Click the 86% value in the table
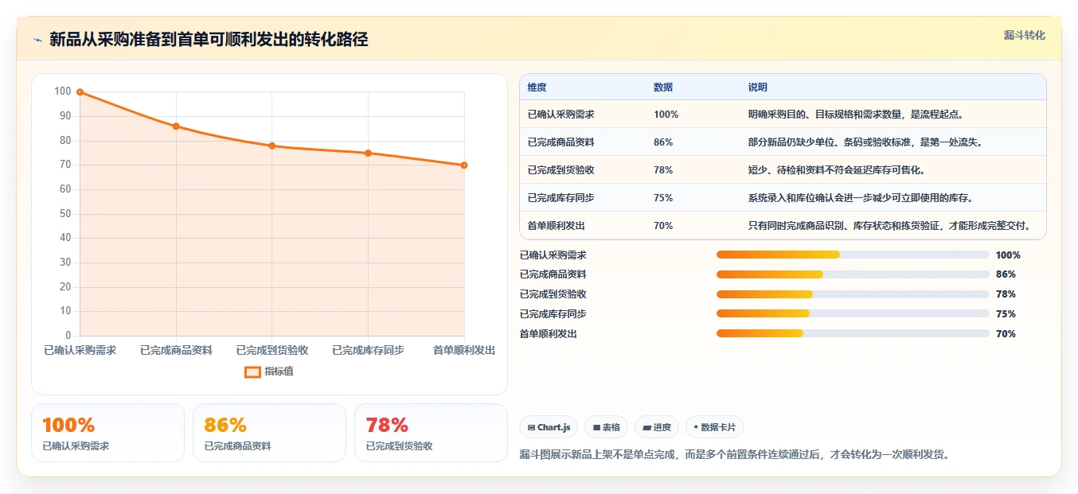 pyautogui.click(x=663, y=142)
